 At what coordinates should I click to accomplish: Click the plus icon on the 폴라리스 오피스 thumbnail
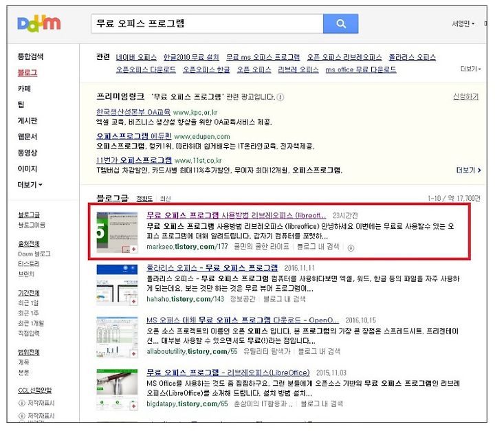133,302
